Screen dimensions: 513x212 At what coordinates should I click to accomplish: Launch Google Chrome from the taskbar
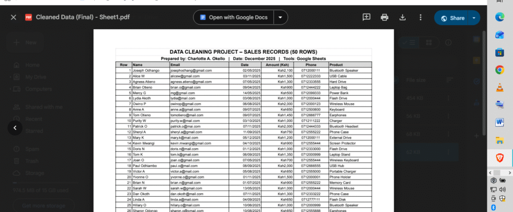(499, 70)
